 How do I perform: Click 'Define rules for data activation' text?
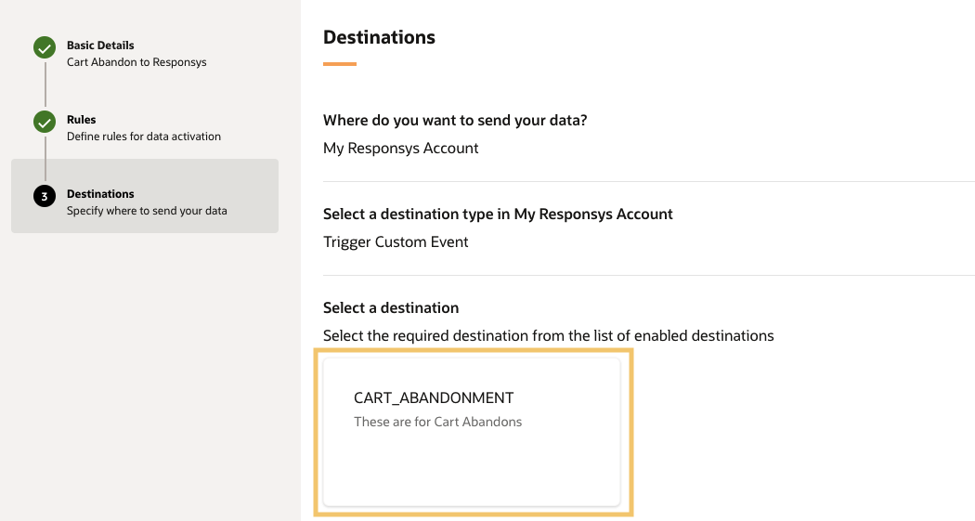[144, 137]
